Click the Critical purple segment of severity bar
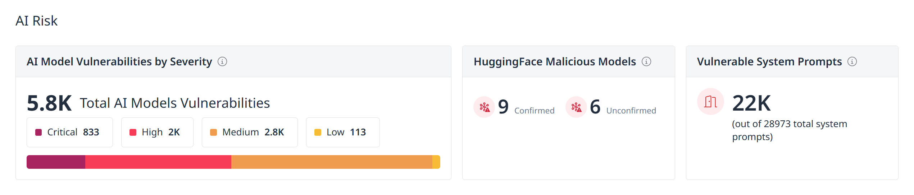 pyautogui.click(x=56, y=162)
